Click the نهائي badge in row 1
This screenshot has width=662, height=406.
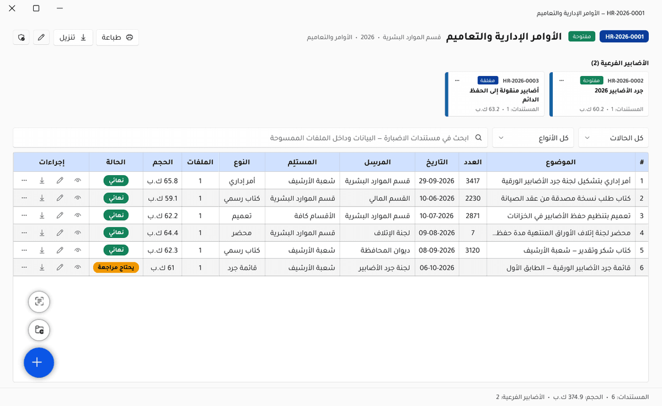coord(116,180)
